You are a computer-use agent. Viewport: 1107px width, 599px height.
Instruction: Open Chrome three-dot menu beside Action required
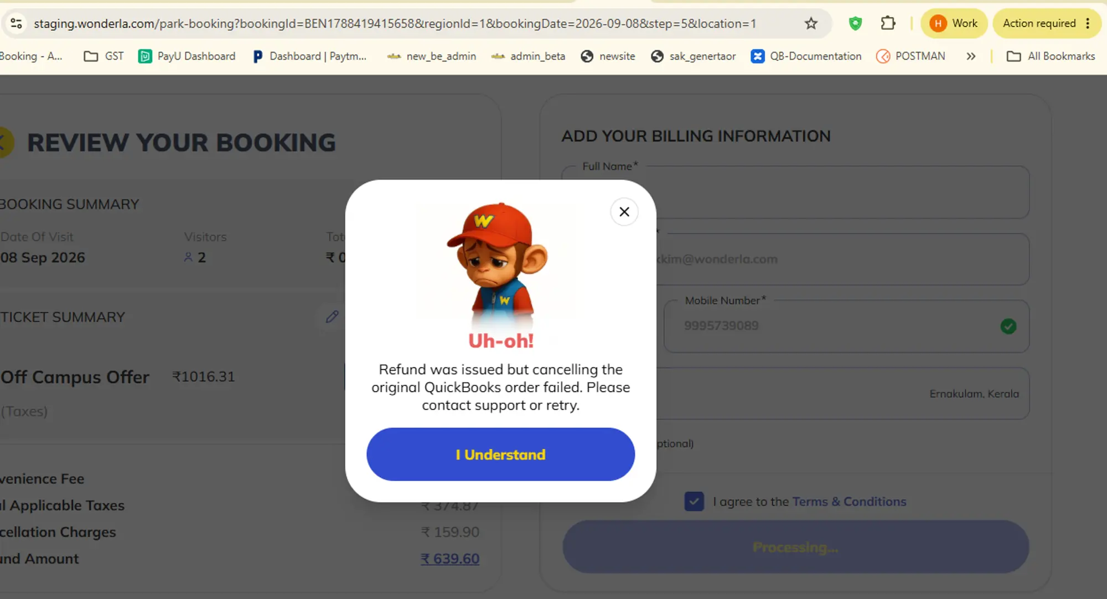[1088, 23]
